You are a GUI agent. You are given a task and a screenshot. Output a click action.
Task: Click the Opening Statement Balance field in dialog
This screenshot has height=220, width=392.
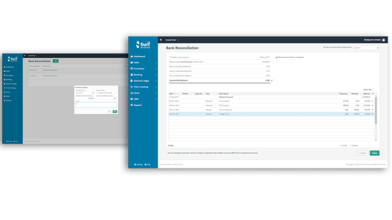pos(85,99)
